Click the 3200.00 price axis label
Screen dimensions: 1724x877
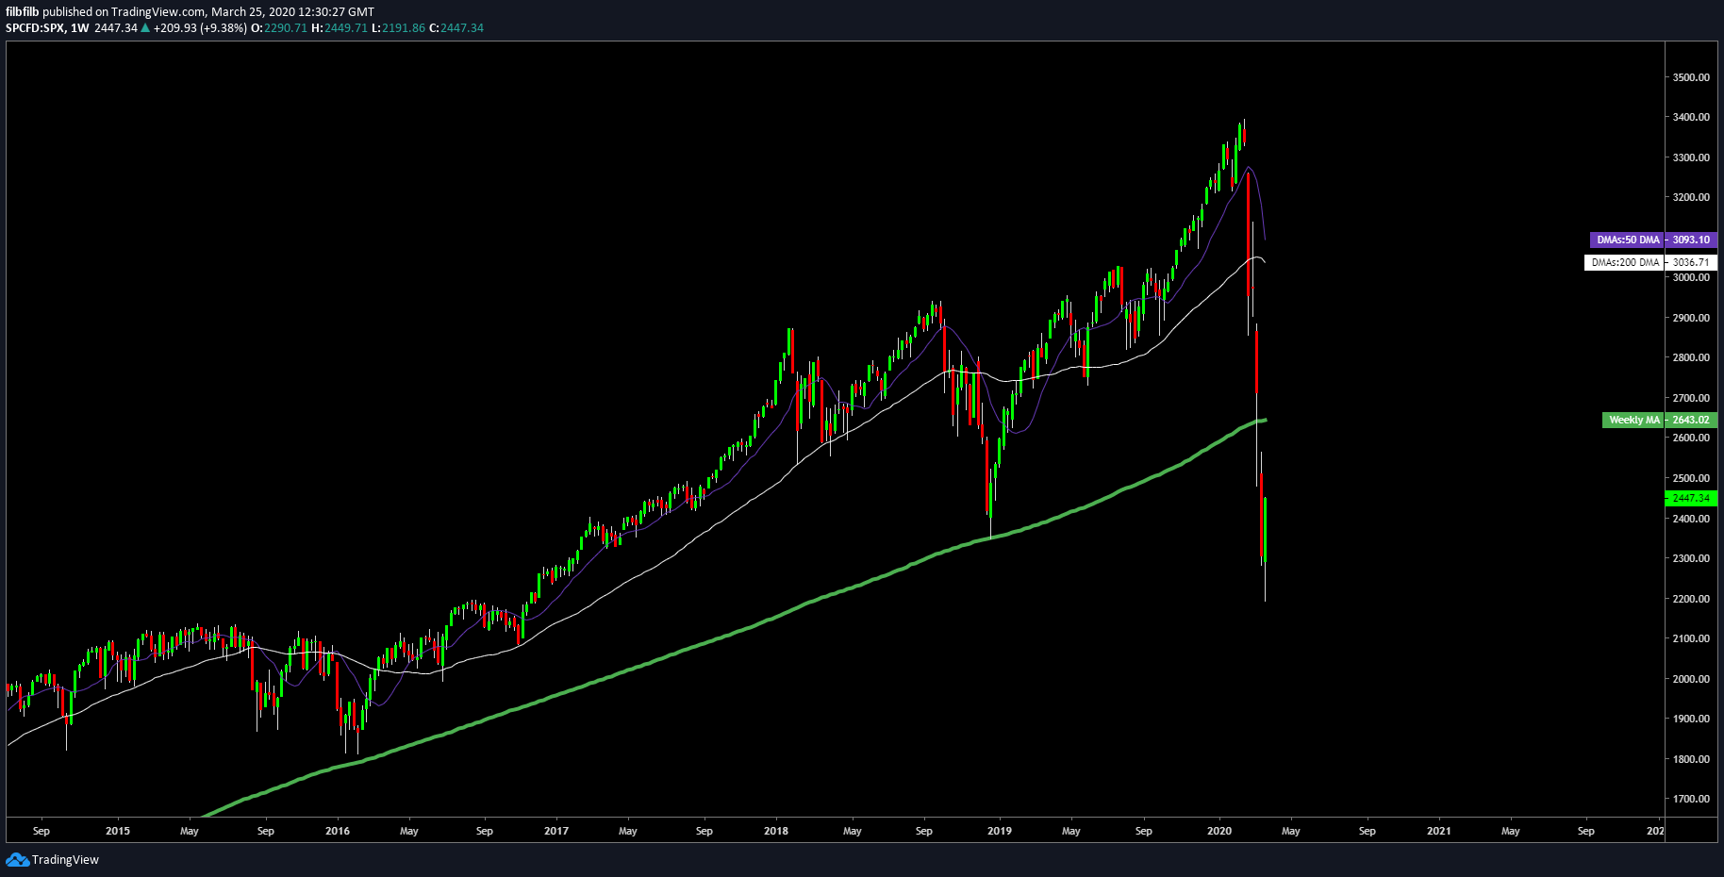pyautogui.click(x=1691, y=197)
